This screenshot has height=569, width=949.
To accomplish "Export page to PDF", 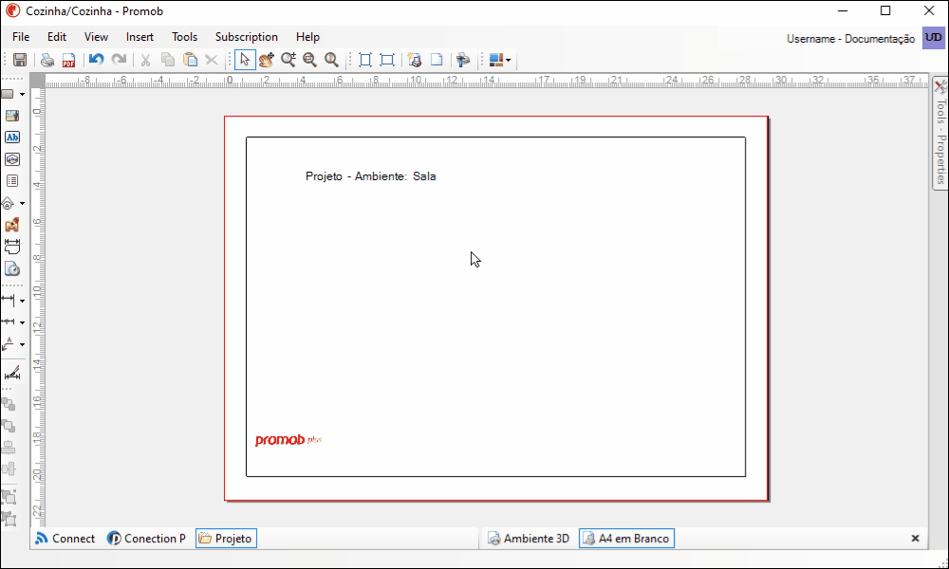I will tap(68, 60).
